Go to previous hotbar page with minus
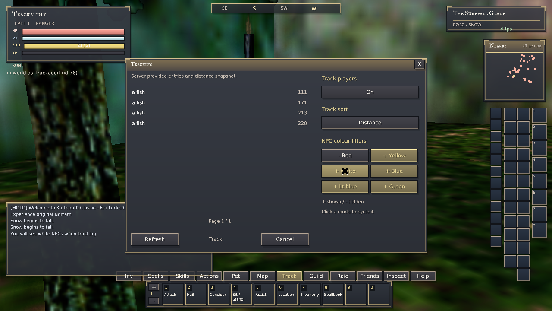 [154, 301]
